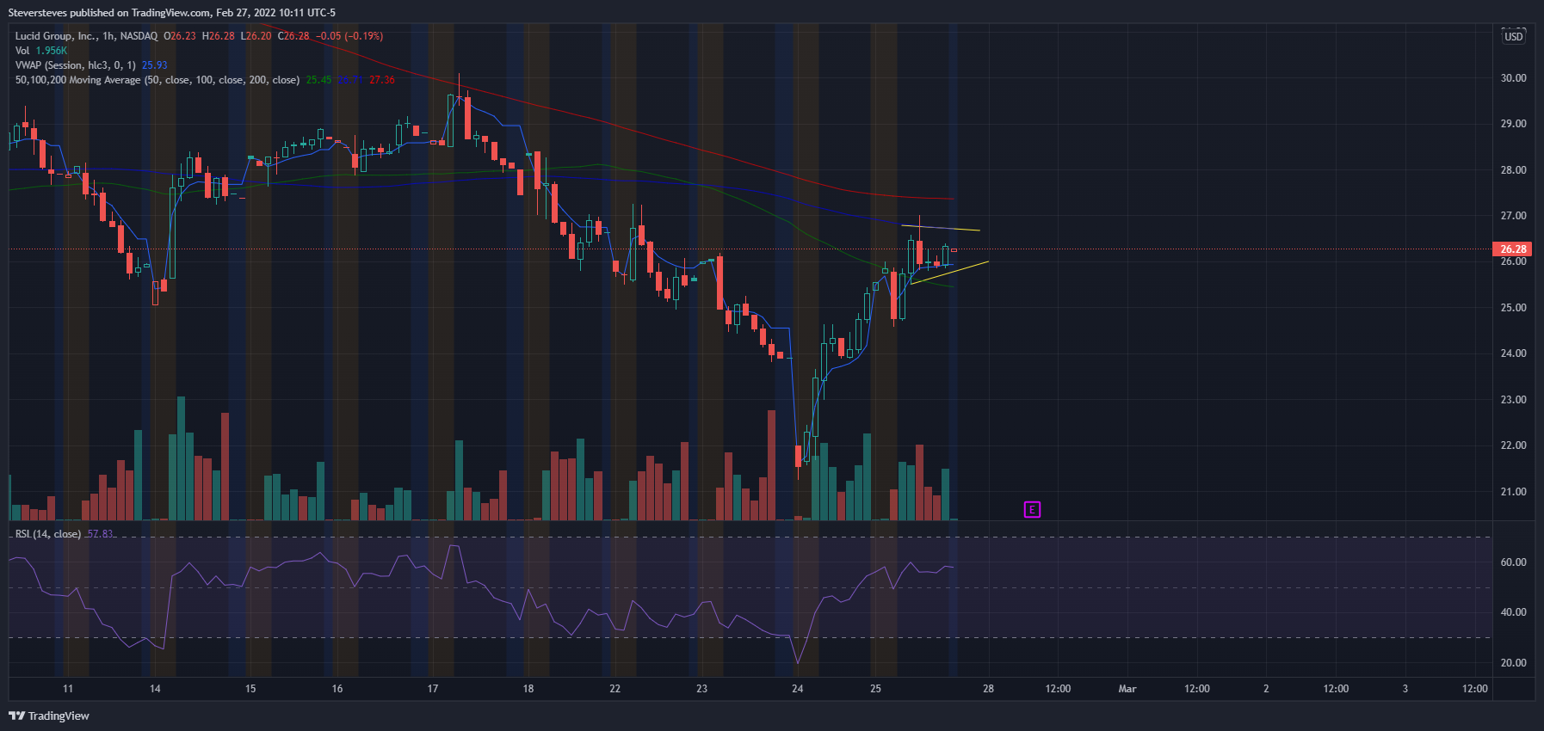
Task: Click the date 15 on time axis
Action: (x=250, y=689)
